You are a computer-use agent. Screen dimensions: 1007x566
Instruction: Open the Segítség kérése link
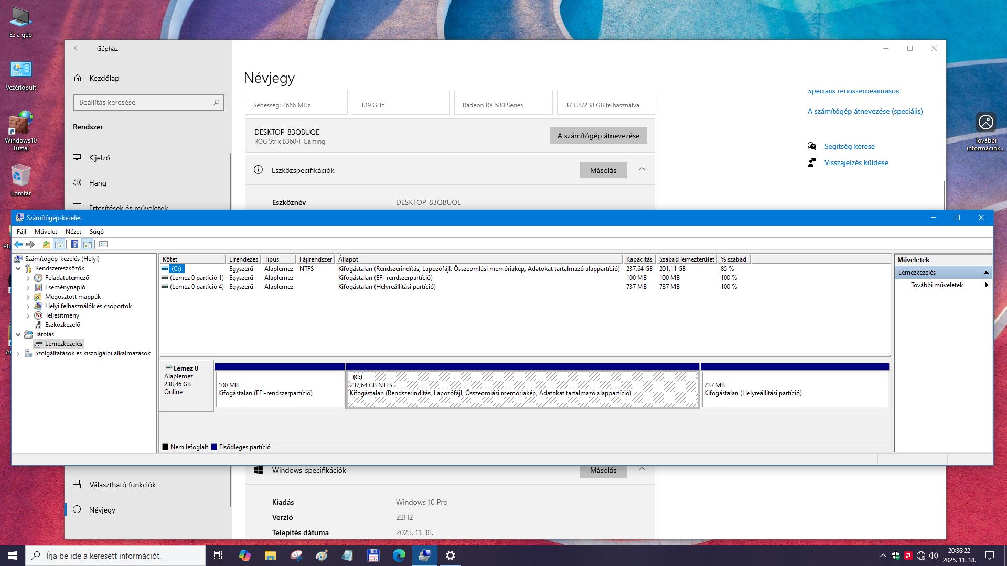pos(849,146)
